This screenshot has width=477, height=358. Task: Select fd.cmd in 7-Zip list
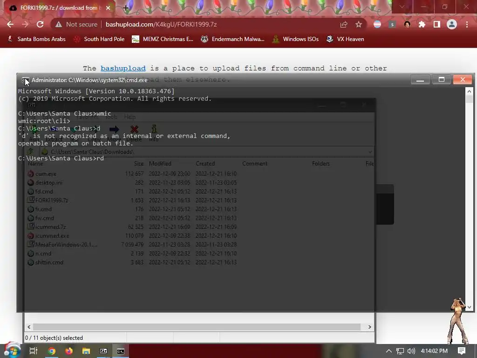[x=44, y=192]
